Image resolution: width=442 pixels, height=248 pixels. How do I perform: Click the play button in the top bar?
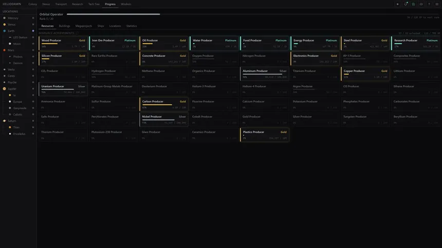coord(397,4)
